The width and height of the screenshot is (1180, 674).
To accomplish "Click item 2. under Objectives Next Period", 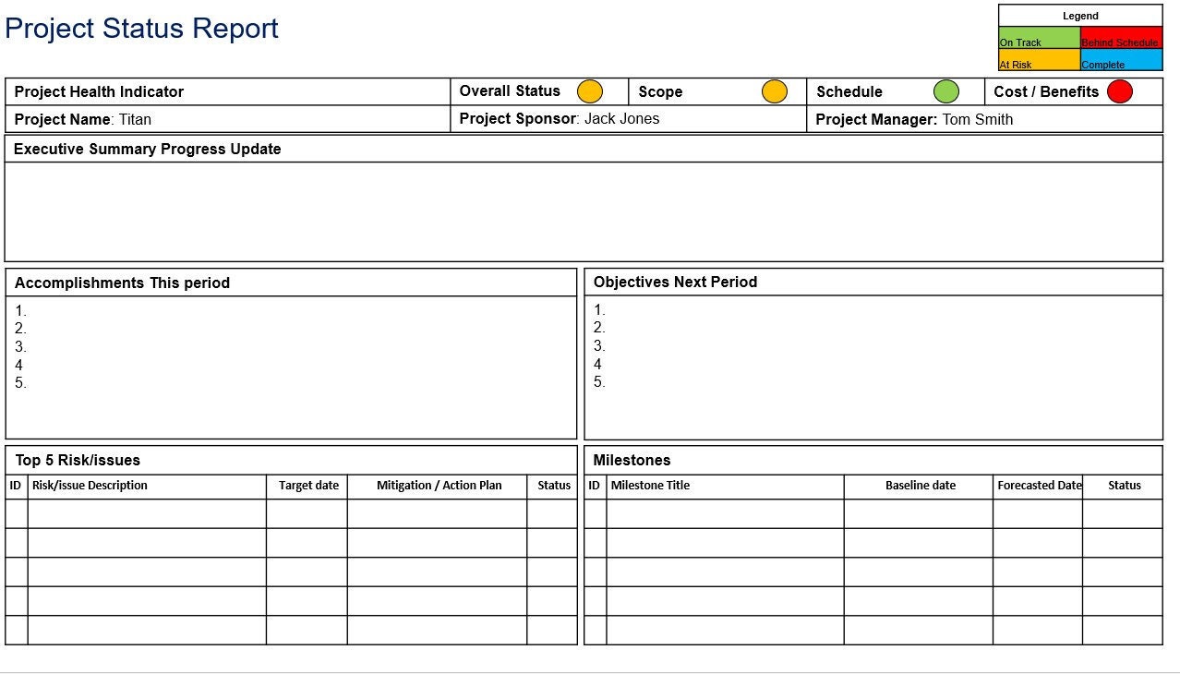I will (599, 328).
